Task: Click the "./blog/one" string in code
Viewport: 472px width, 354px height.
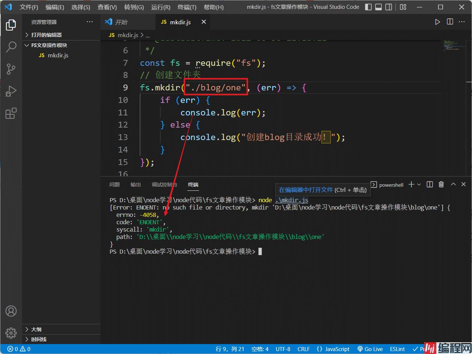Action: (x=216, y=87)
